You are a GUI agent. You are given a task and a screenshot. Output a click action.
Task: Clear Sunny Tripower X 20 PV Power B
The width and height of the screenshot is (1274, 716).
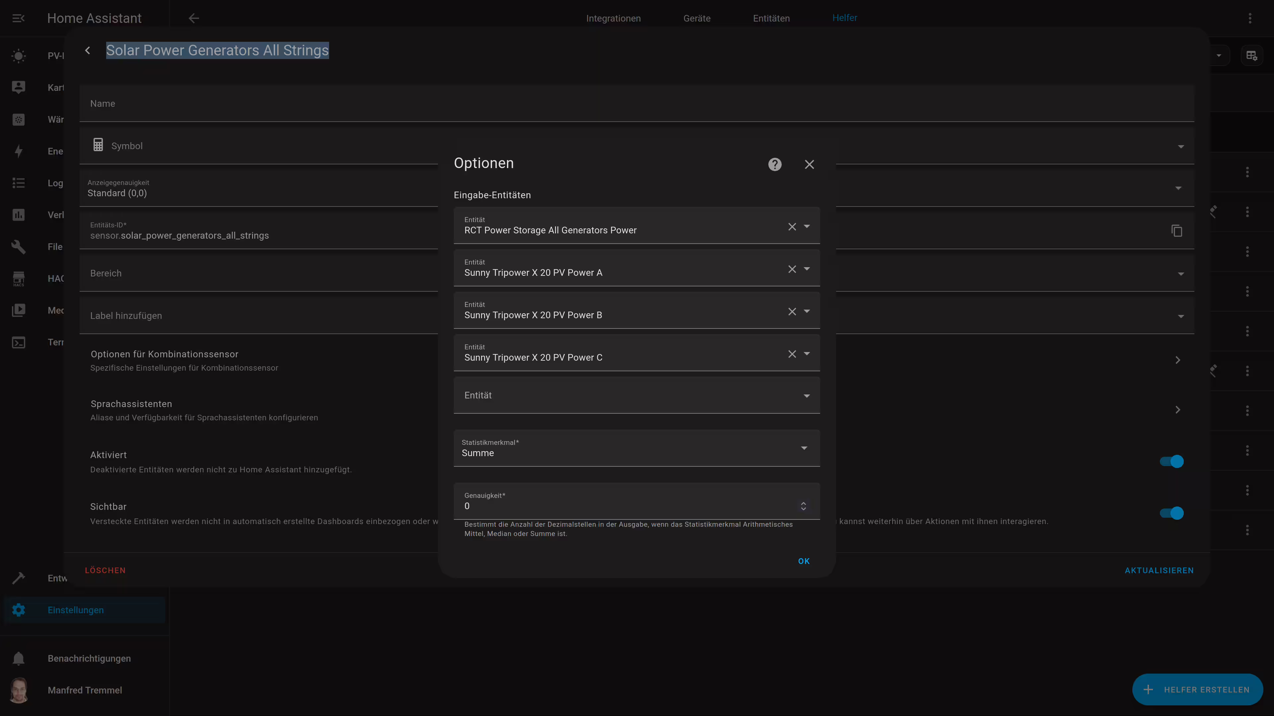point(792,311)
